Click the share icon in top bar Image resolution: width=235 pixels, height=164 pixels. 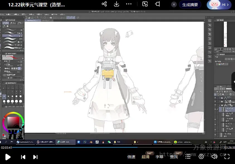pyautogui.click(x=104, y=4)
